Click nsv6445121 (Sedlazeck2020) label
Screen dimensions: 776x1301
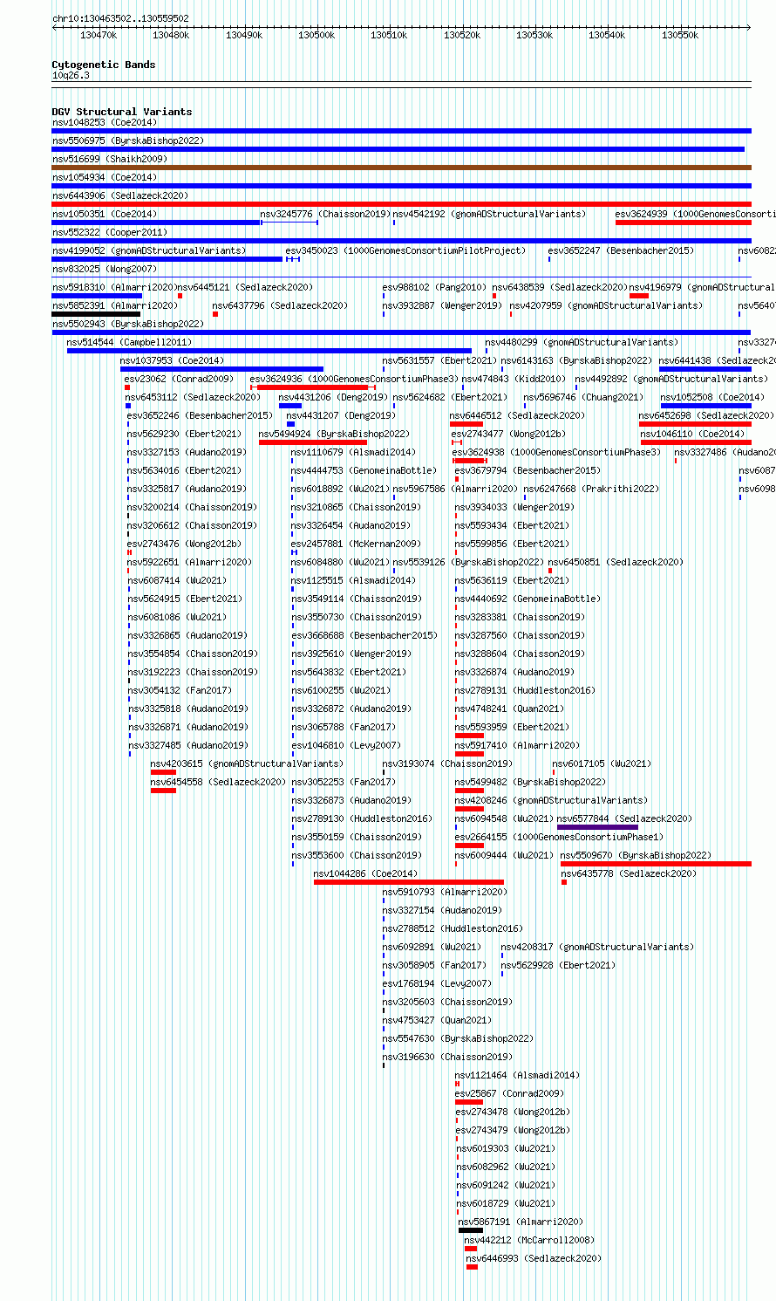(x=244, y=288)
